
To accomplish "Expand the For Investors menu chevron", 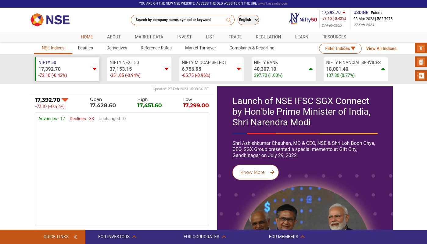I will [134, 237].
